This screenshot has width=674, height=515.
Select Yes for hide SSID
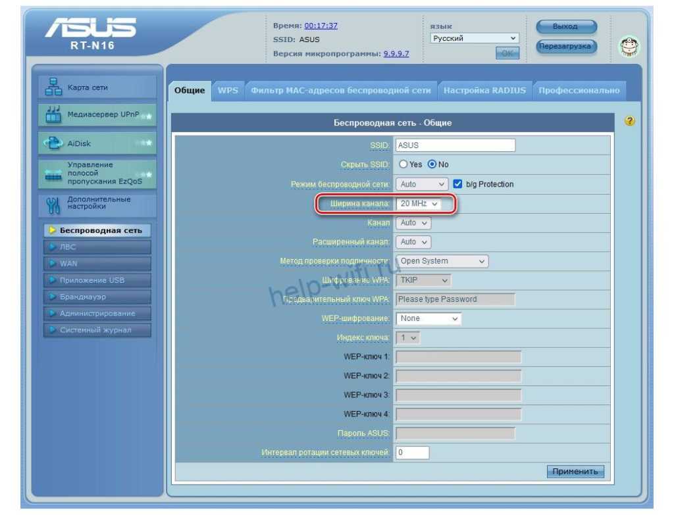(x=403, y=164)
